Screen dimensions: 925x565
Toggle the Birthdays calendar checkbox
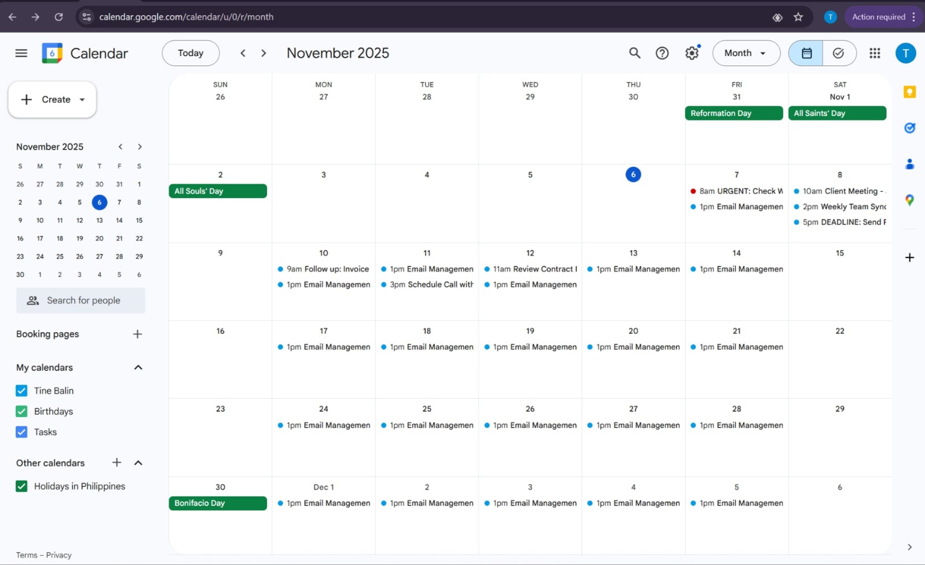point(21,411)
